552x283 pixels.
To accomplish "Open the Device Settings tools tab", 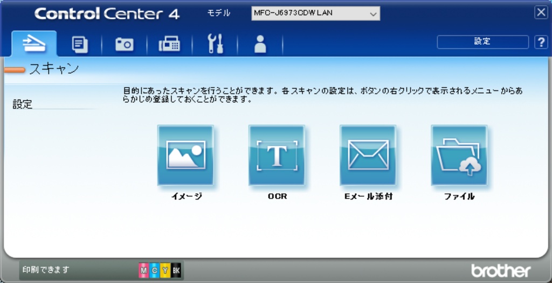I will pos(215,44).
